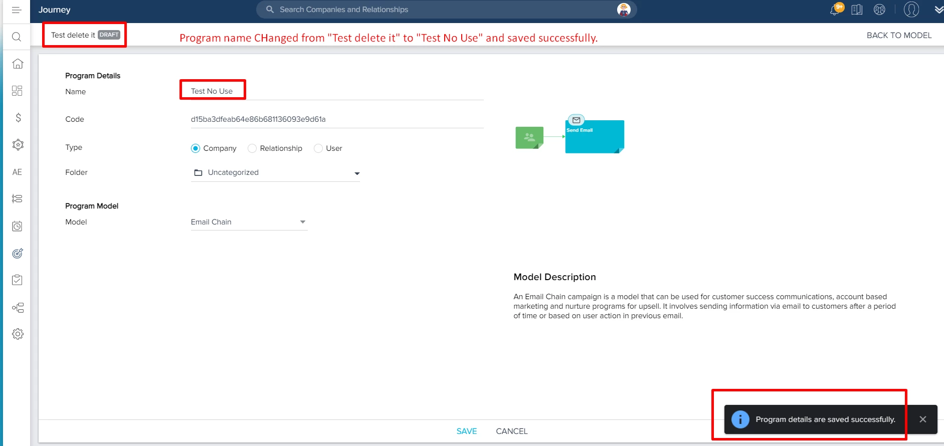Click the Type field label
Viewport: 944px width, 446px height.
point(74,147)
